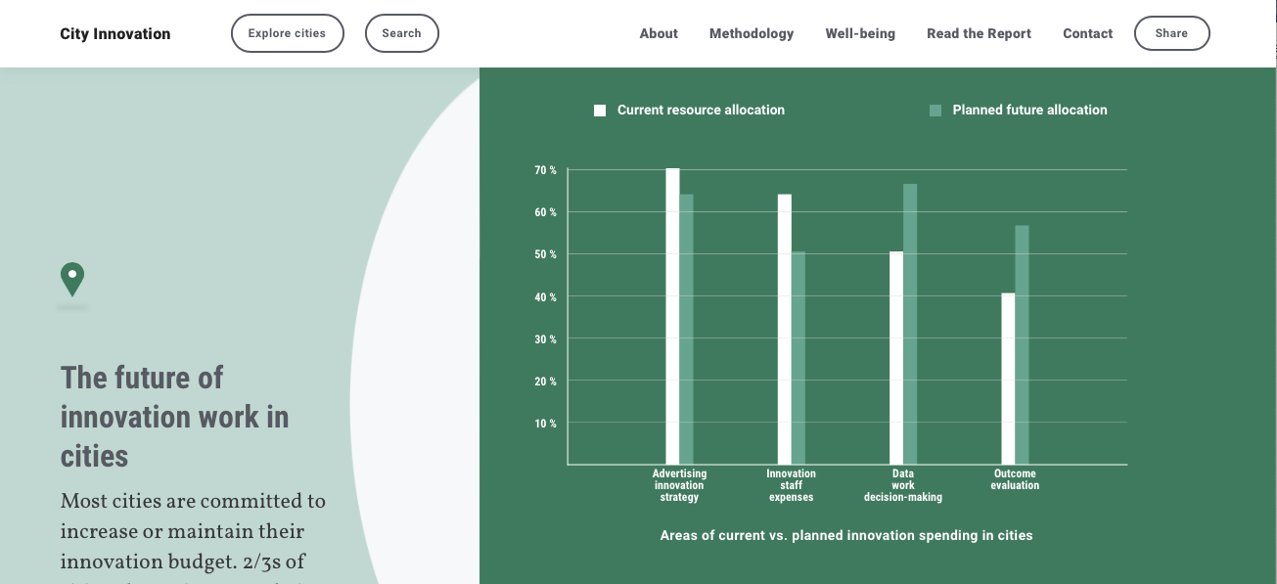Image resolution: width=1277 pixels, height=584 pixels.
Task: Click the Search button
Action: click(x=401, y=33)
